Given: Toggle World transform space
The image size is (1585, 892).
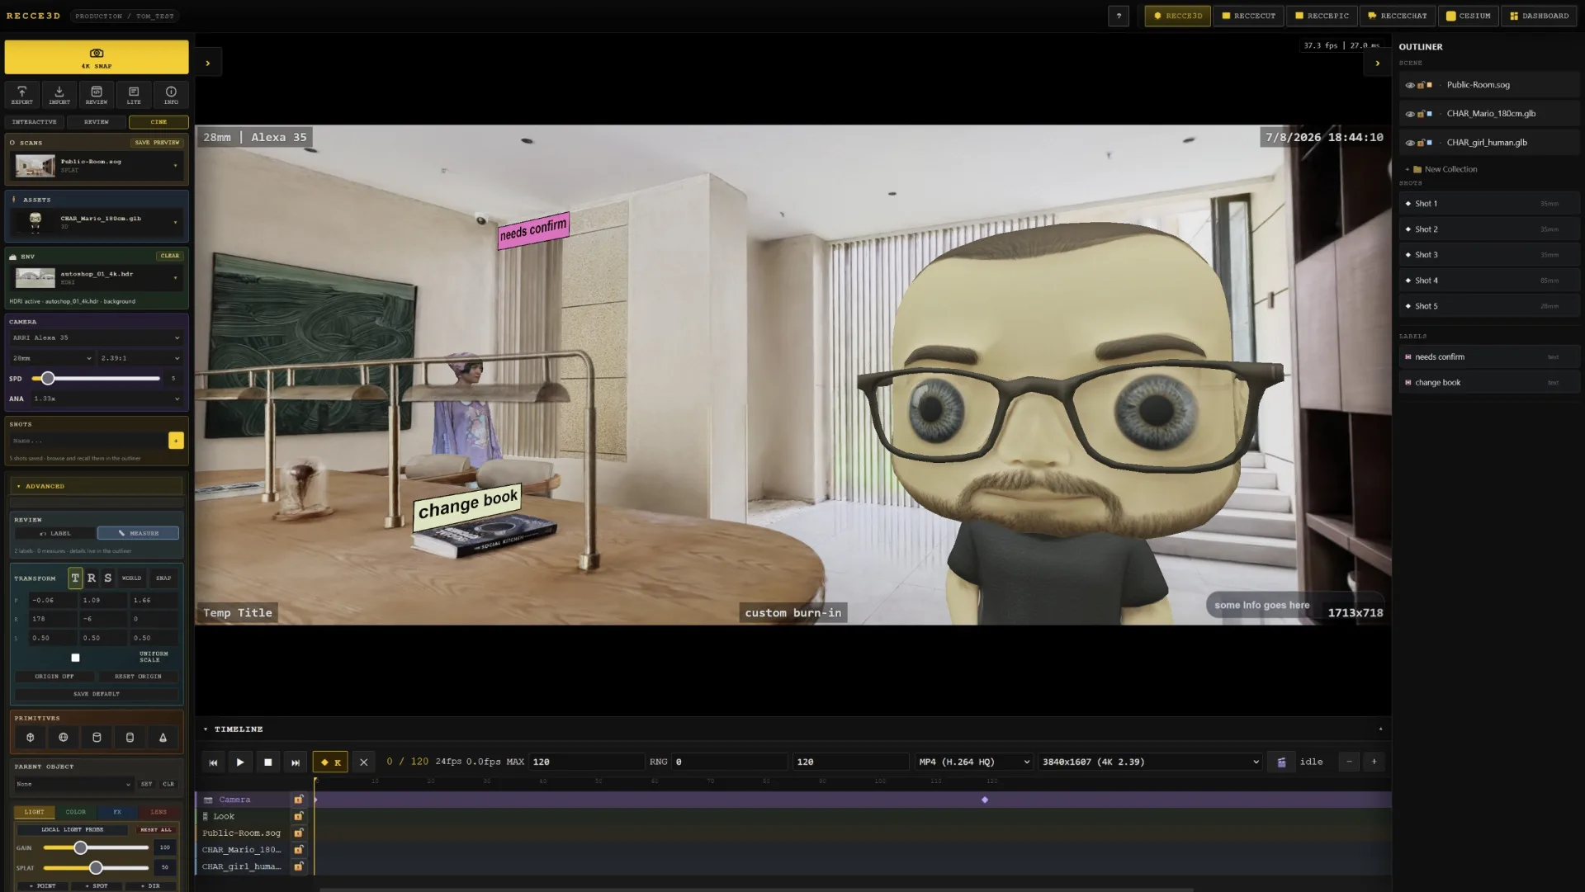Looking at the screenshot, I should pos(131,578).
